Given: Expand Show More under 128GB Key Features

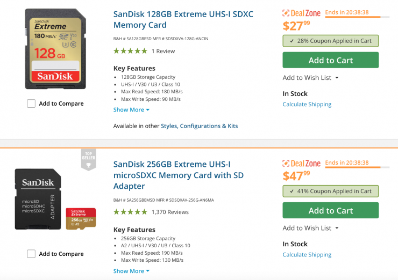Looking at the screenshot, I should pos(131,109).
